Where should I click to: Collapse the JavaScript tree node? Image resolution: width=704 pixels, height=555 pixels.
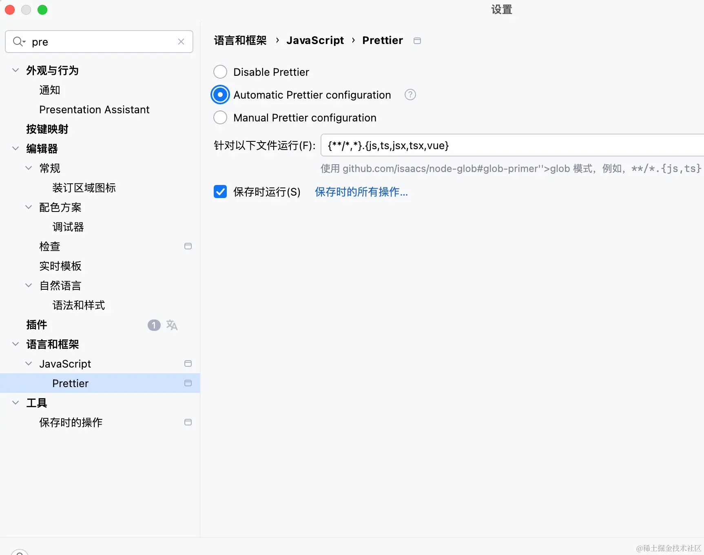click(29, 363)
